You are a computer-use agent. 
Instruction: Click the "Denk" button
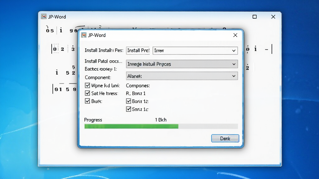225,138
